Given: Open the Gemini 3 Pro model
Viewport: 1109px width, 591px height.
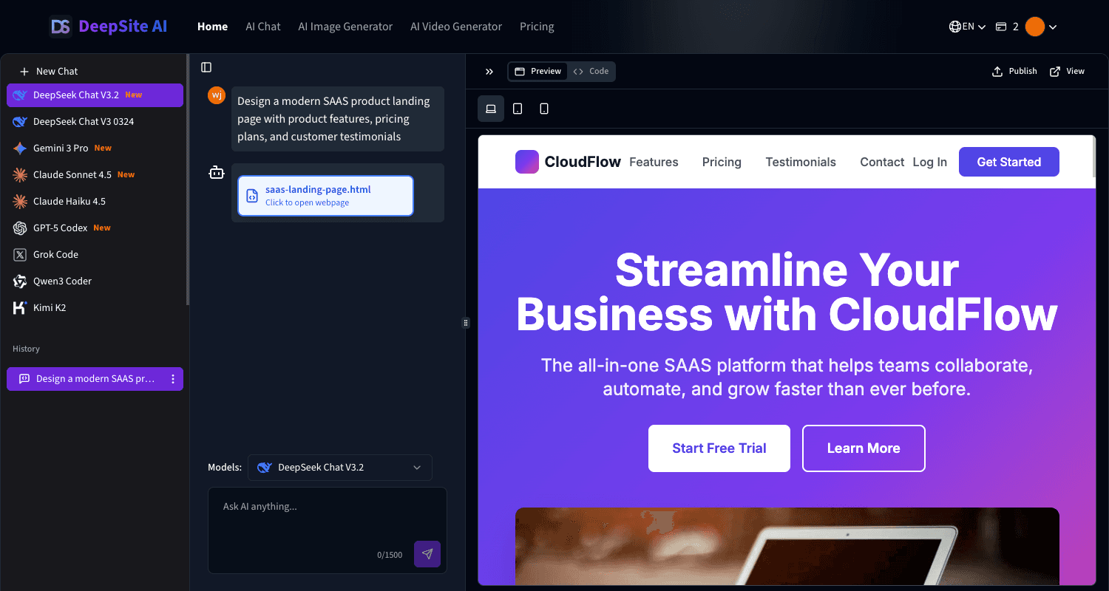Looking at the screenshot, I should click(x=65, y=148).
